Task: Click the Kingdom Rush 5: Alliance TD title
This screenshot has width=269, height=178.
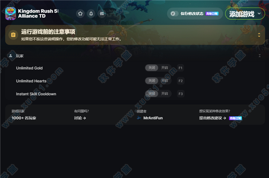Action: 38,13
